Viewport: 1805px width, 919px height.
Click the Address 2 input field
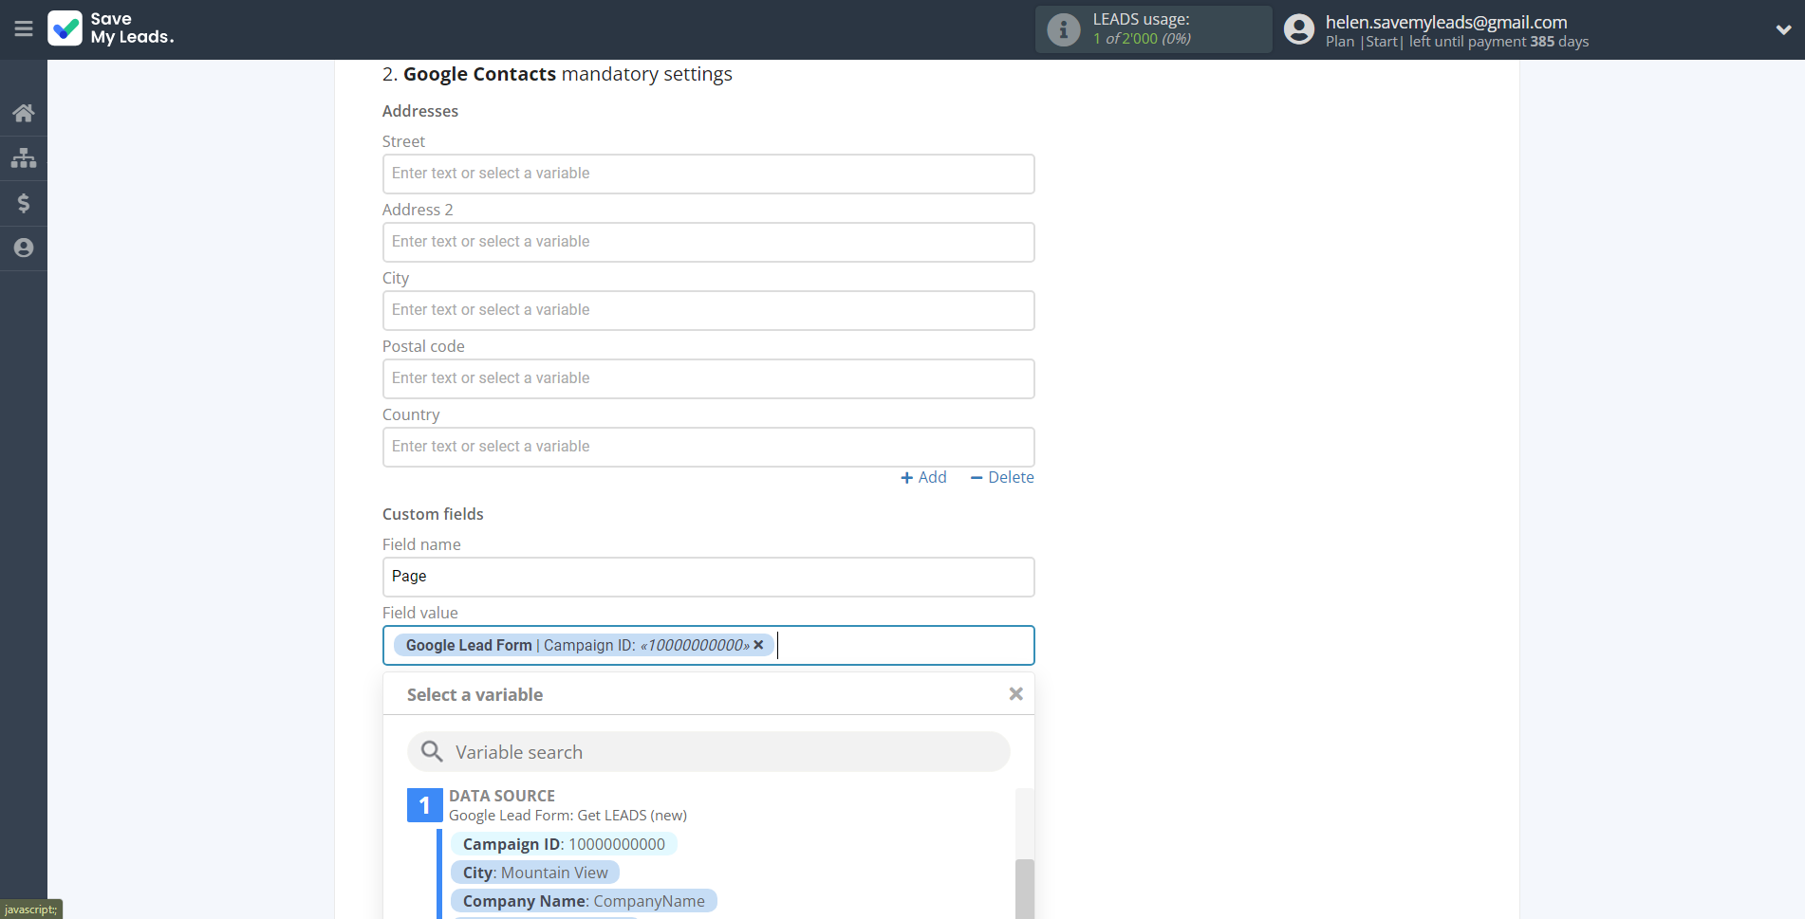[708, 242]
